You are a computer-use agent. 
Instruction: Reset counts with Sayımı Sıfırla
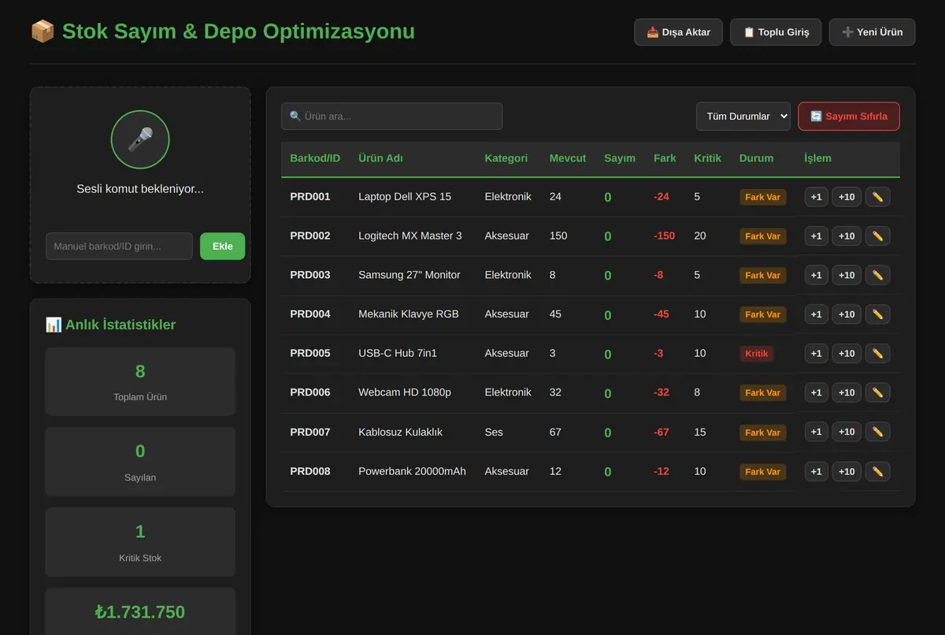848,116
